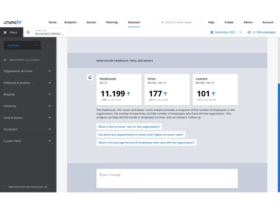Click the calendar icon beside December 2021

pyautogui.click(x=212, y=32)
